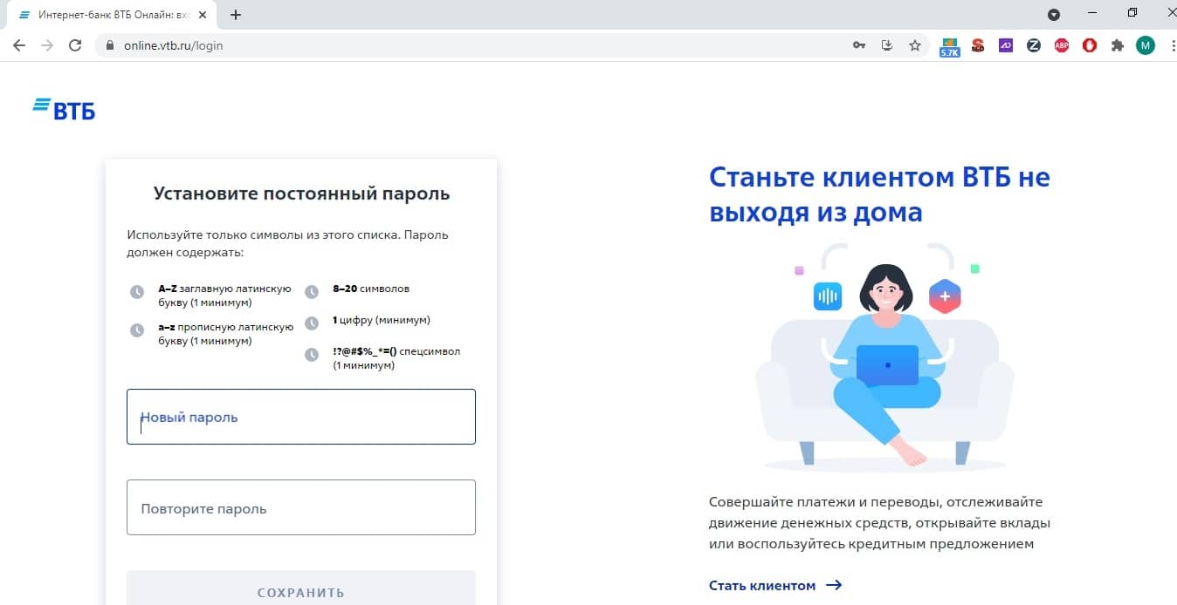The image size is (1177, 605).
Task: Go back to previous page
Action: 19,45
